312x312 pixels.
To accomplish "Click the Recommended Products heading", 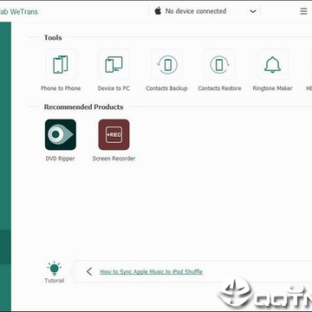I will 83,107.
